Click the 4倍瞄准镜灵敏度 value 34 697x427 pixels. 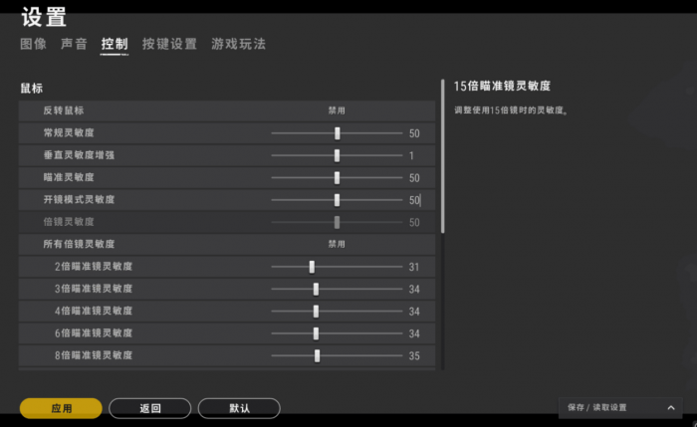click(x=414, y=311)
